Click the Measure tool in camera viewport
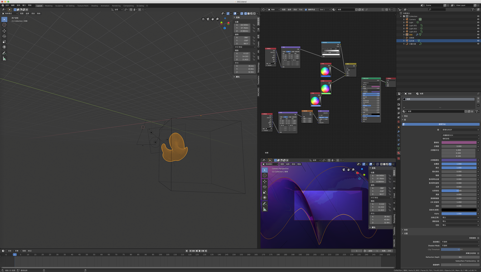Screen dimensions: 481x272 pos(265,209)
